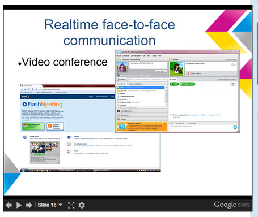Click the blue send message icon in Skype

235,127
